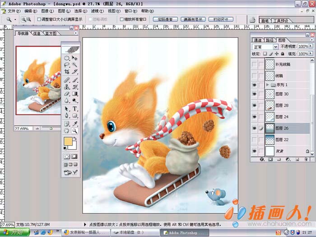Image resolution: width=316 pixels, height=237 pixels.
Task: Select the Elliptical Marquee tool
Action: tap(67, 58)
